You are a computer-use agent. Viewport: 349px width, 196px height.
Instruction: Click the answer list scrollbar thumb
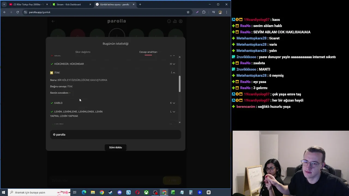(179, 84)
